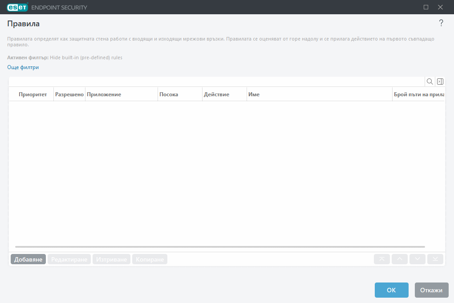Open the Още филтри link
Image resolution: width=454 pixels, height=303 pixels.
pyautogui.click(x=23, y=67)
